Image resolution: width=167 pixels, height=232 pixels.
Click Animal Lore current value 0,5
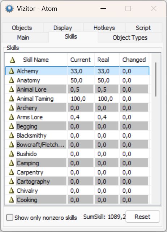pos(75,89)
